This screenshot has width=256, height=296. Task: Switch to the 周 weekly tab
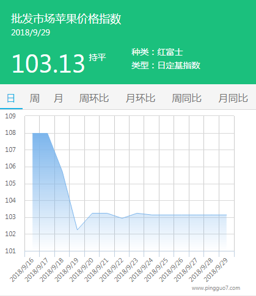[x=35, y=98]
